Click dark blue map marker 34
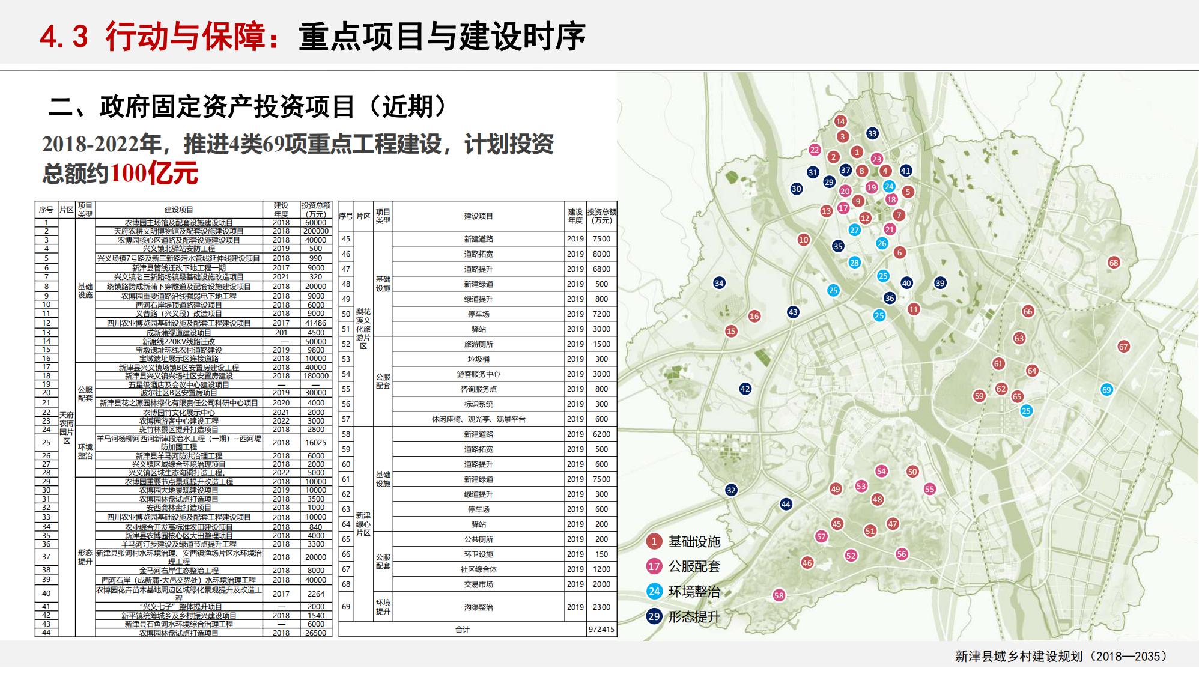 [x=719, y=283]
